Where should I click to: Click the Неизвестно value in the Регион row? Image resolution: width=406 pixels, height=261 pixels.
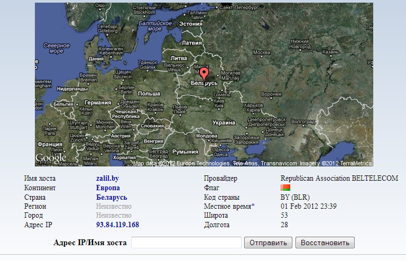click(x=114, y=206)
